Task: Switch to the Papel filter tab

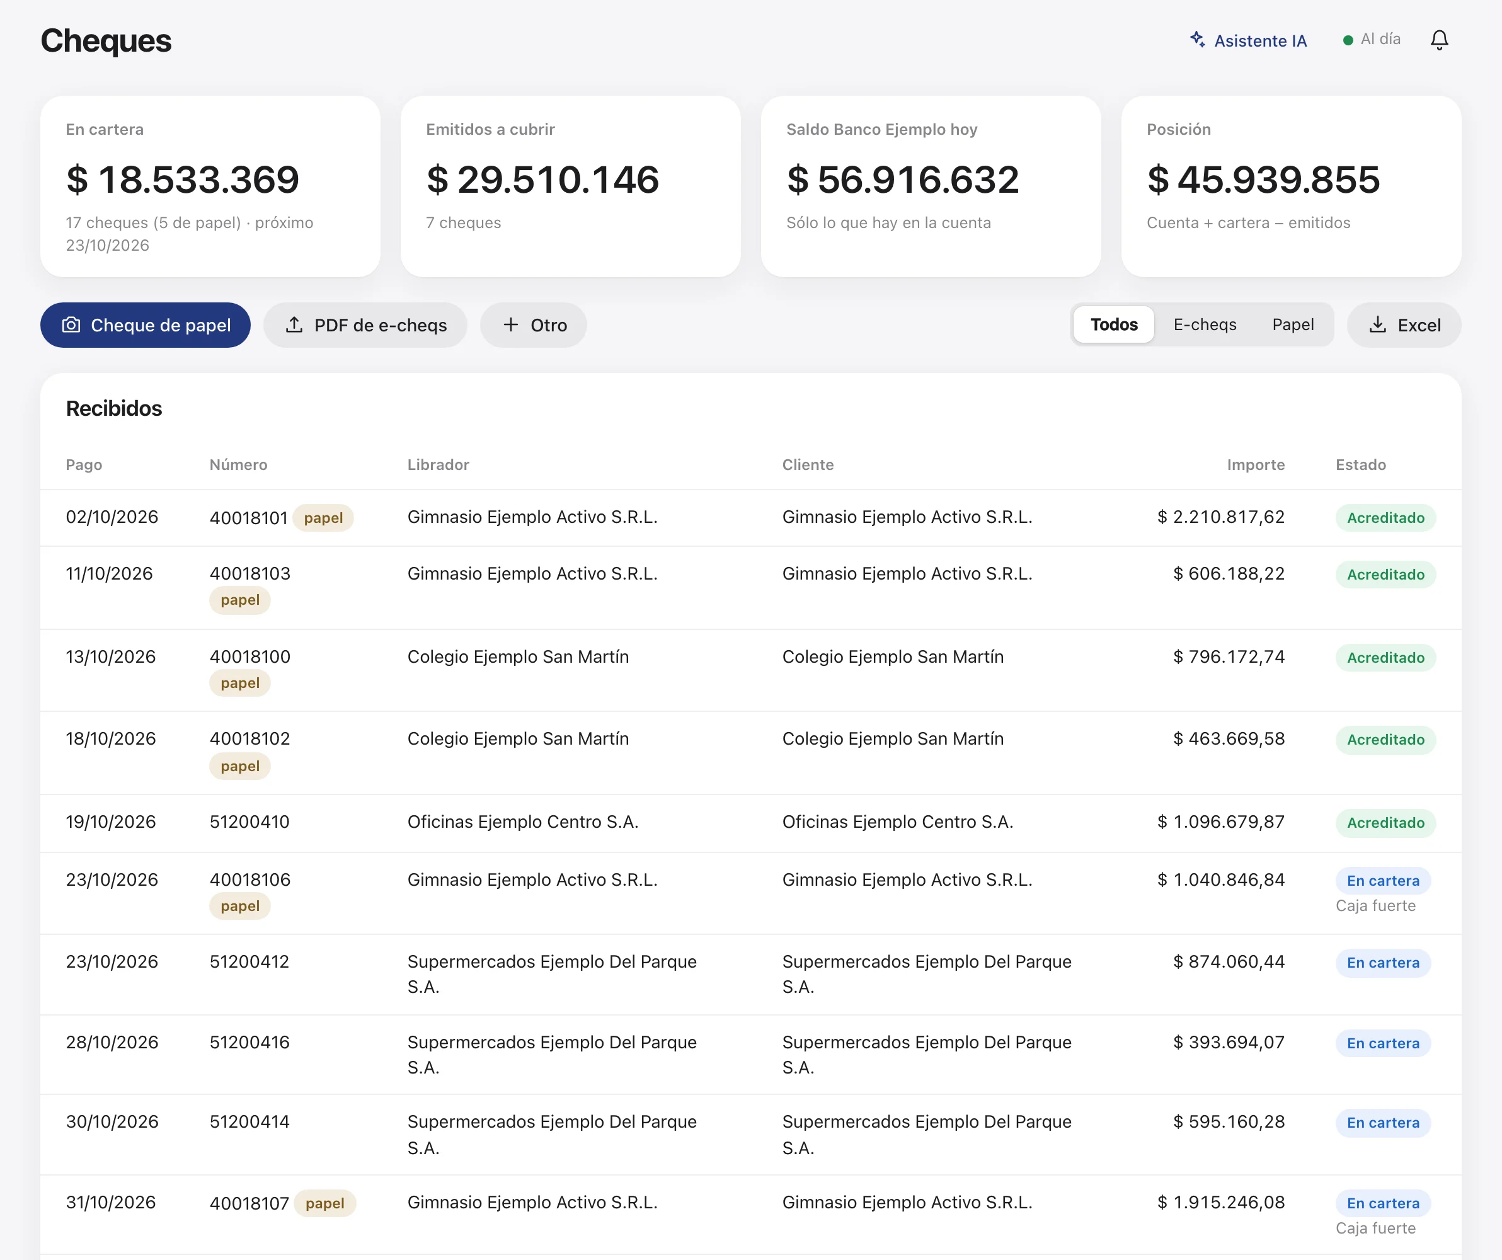Action: (x=1292, y=324)
